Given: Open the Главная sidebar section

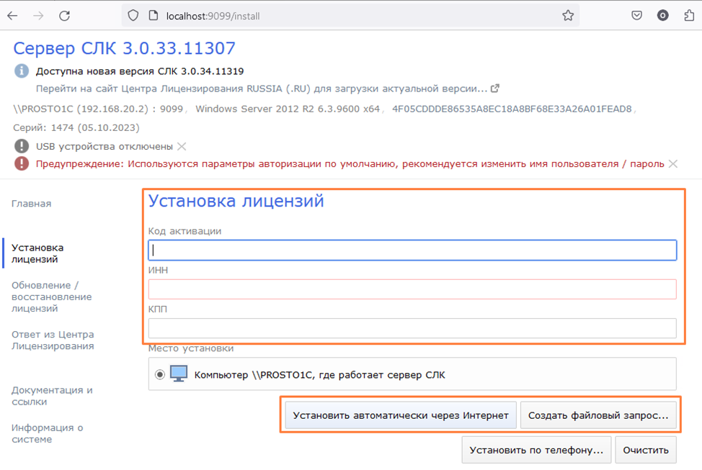Looking at the screenshot, I should tap(31, 204).
